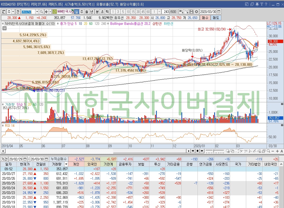Click the question mark help icon

pyautogui.click(x=266, y=4)
